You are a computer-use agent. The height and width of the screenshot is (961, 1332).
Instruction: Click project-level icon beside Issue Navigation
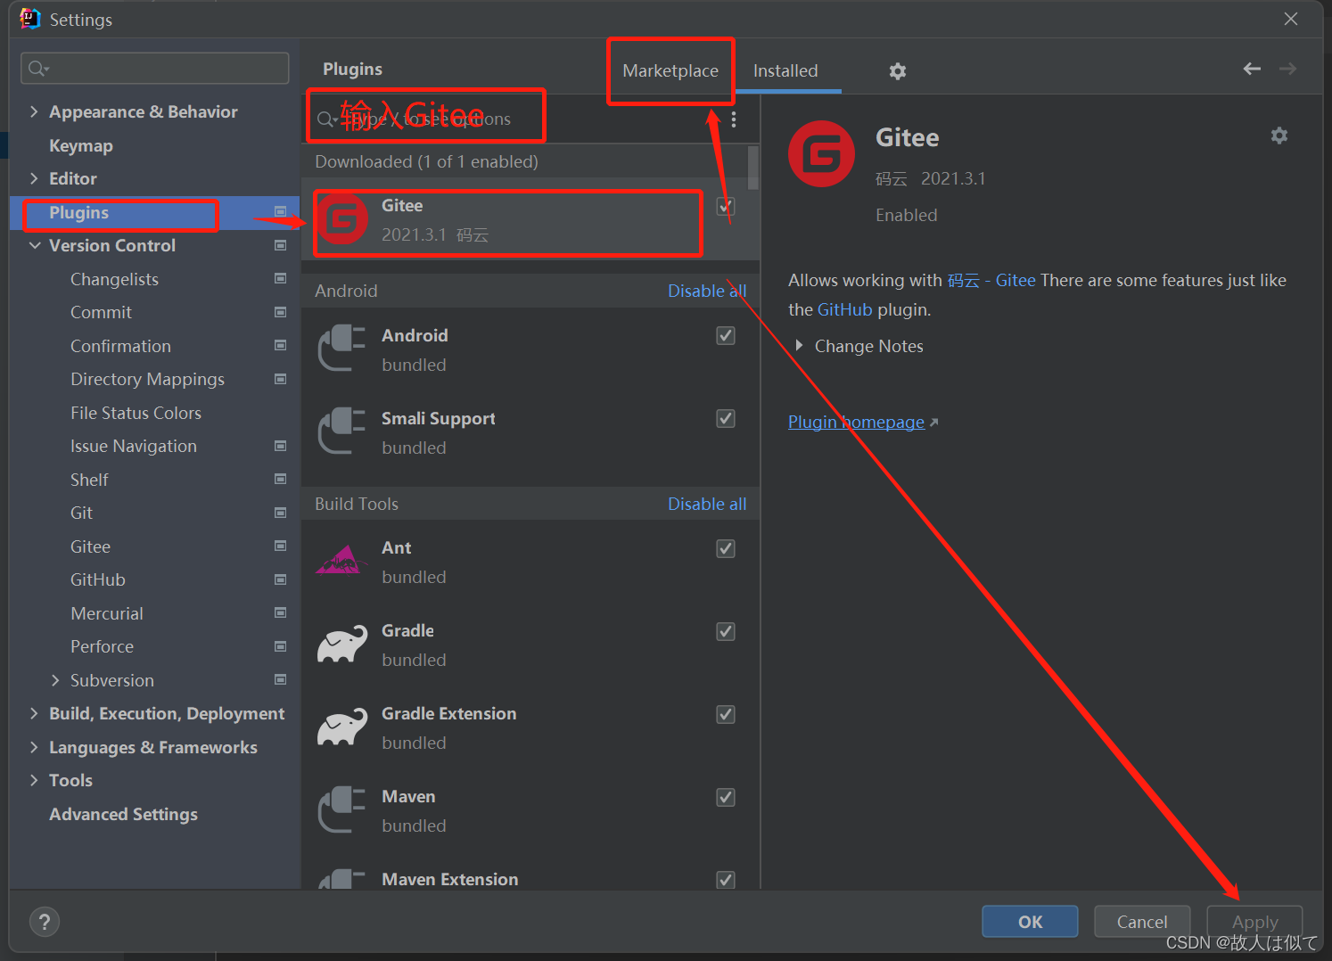point(281,446)
